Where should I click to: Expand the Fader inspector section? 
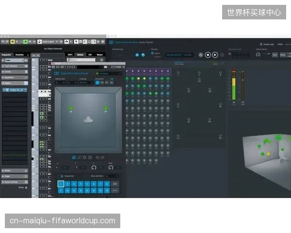(x=15, y=176)
